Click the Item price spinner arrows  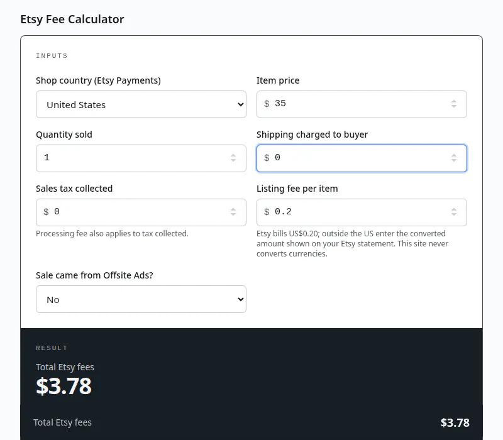click(453, 104)
